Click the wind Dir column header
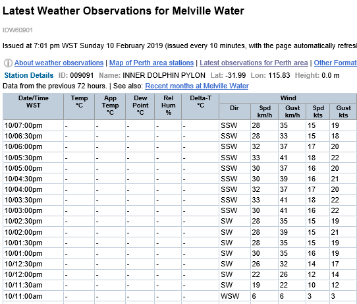The height and width of the screenshot is (304, 357). point(234,111)
